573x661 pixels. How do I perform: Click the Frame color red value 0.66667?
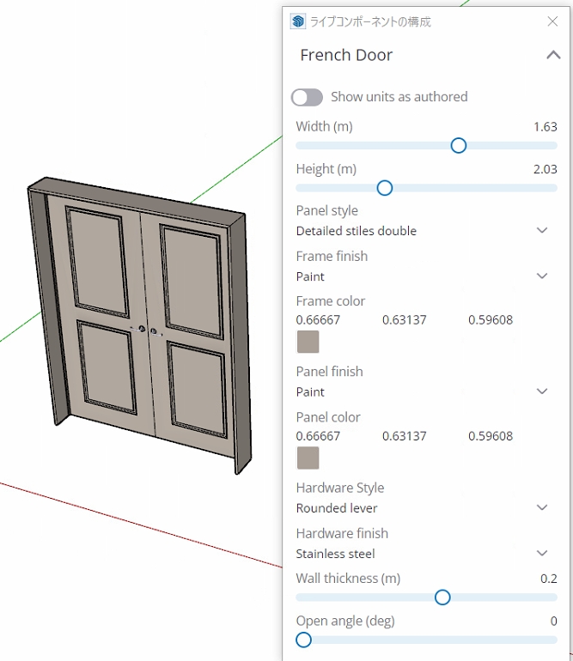pos(318,320)
